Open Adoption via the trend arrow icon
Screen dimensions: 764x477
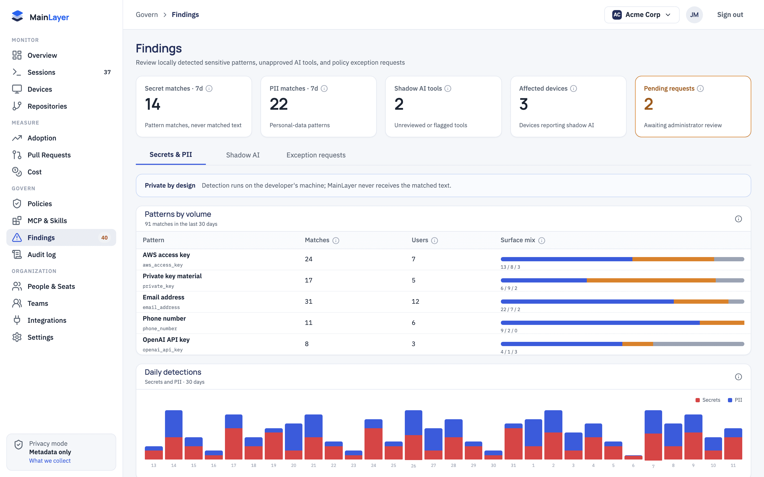point(17,138)
